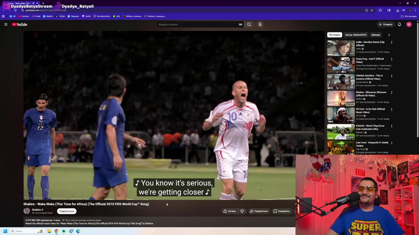
Task: Open File Explorer from taskbar
Action: pyautogui.click(x=49, y=231)
